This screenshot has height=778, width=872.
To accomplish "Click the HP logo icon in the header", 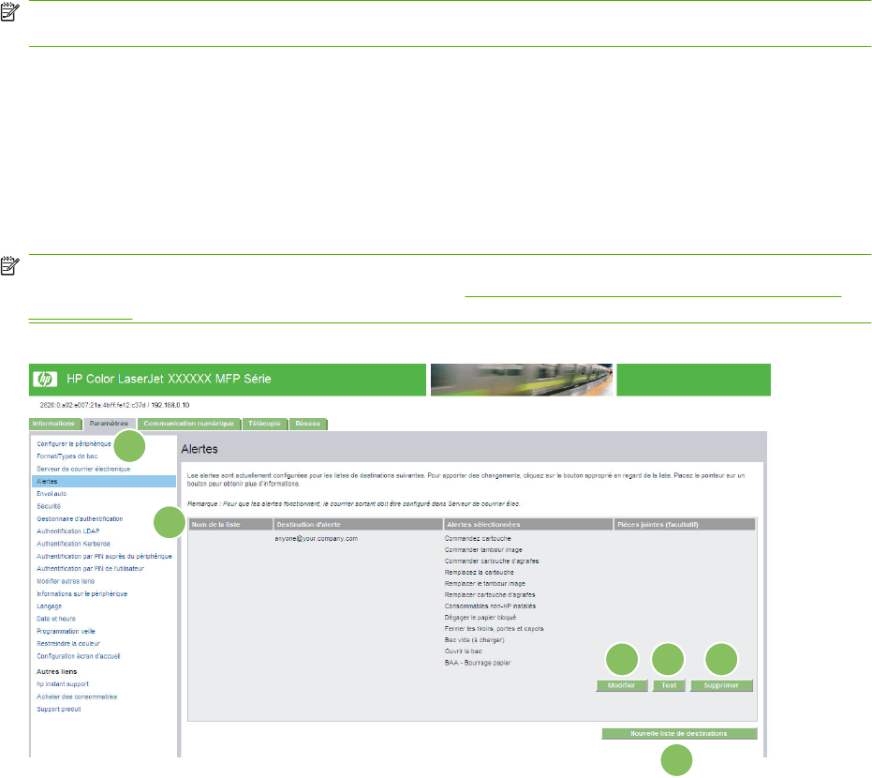I will [x=45, y=380].
